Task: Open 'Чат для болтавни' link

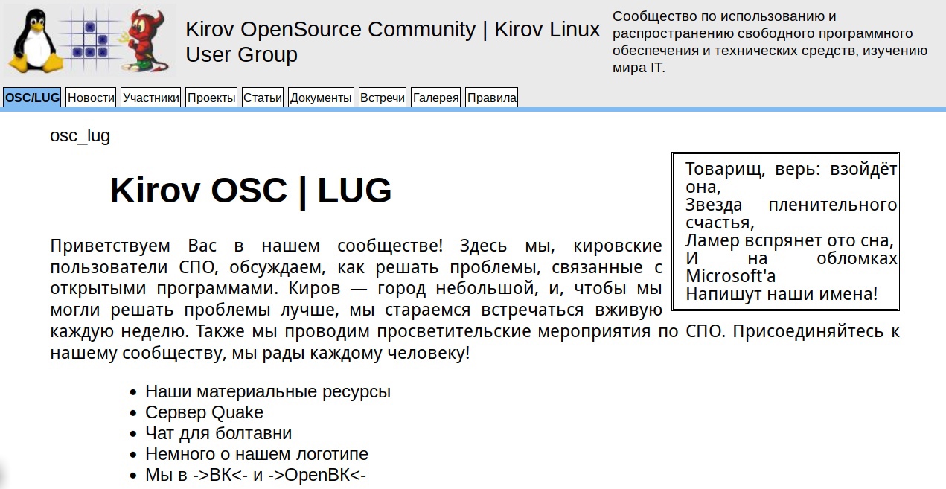Action: click(218, 433)
